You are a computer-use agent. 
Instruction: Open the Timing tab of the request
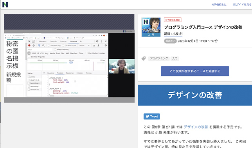(88, 73)
